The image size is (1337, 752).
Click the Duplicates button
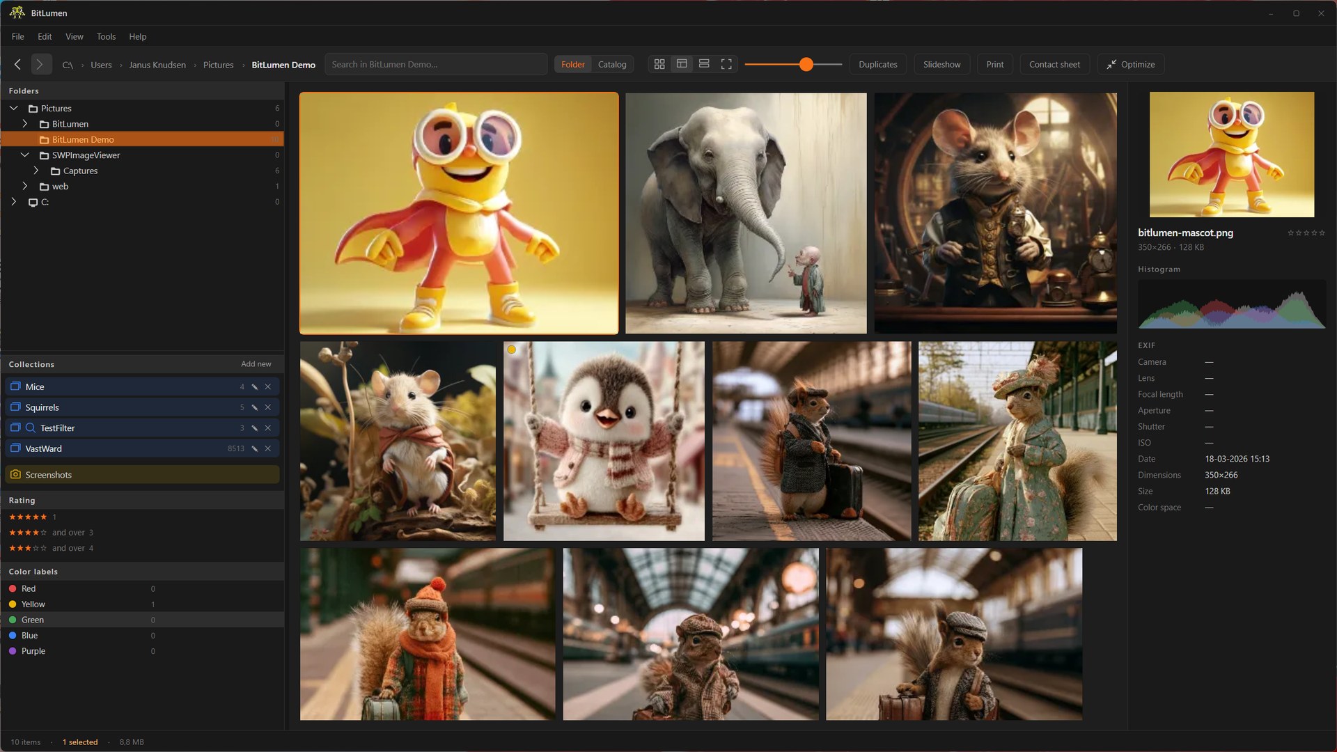(878, 64)
